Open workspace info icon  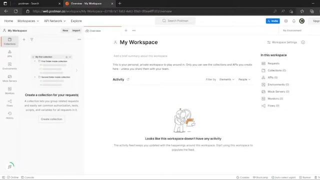(x=303, y=42)
